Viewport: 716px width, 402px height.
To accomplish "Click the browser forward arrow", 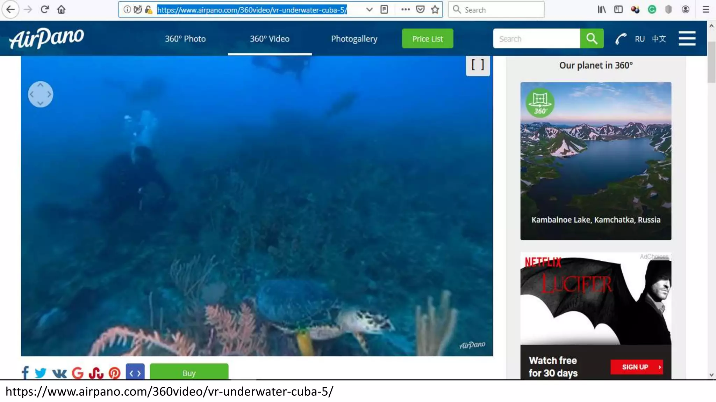I will pos(28,9).
